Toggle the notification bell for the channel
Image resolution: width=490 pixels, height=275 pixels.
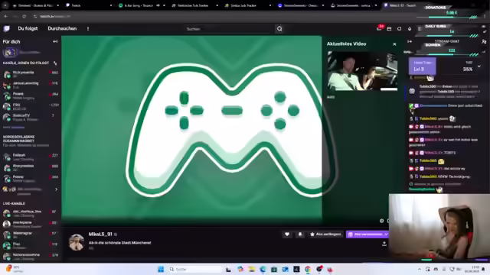[x=300, y=235]
